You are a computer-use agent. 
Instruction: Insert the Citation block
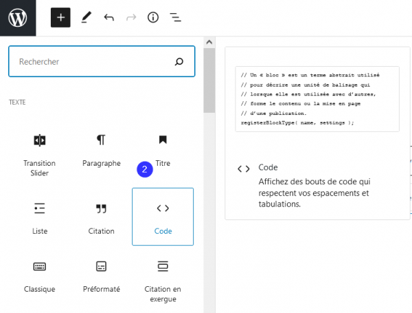[x=102, y=217]
